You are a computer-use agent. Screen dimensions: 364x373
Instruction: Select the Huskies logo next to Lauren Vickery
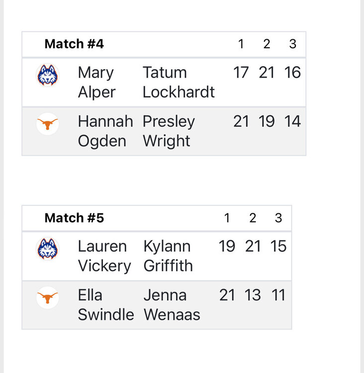48,249
